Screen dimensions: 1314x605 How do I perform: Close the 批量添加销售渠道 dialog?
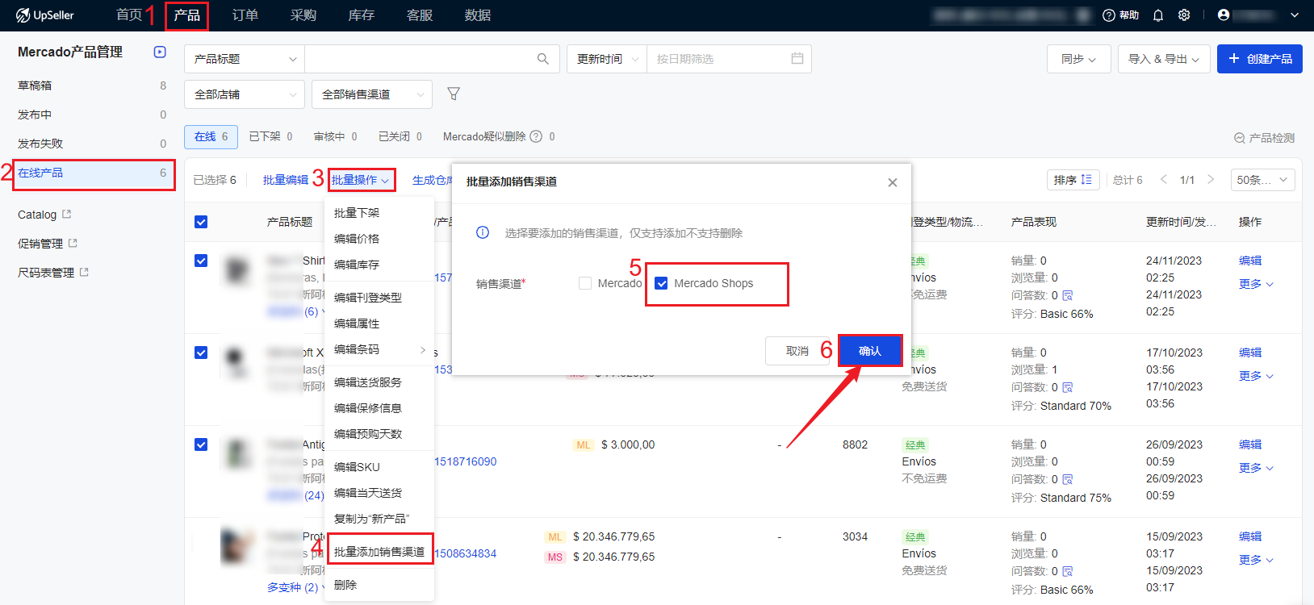coord(893,182)
